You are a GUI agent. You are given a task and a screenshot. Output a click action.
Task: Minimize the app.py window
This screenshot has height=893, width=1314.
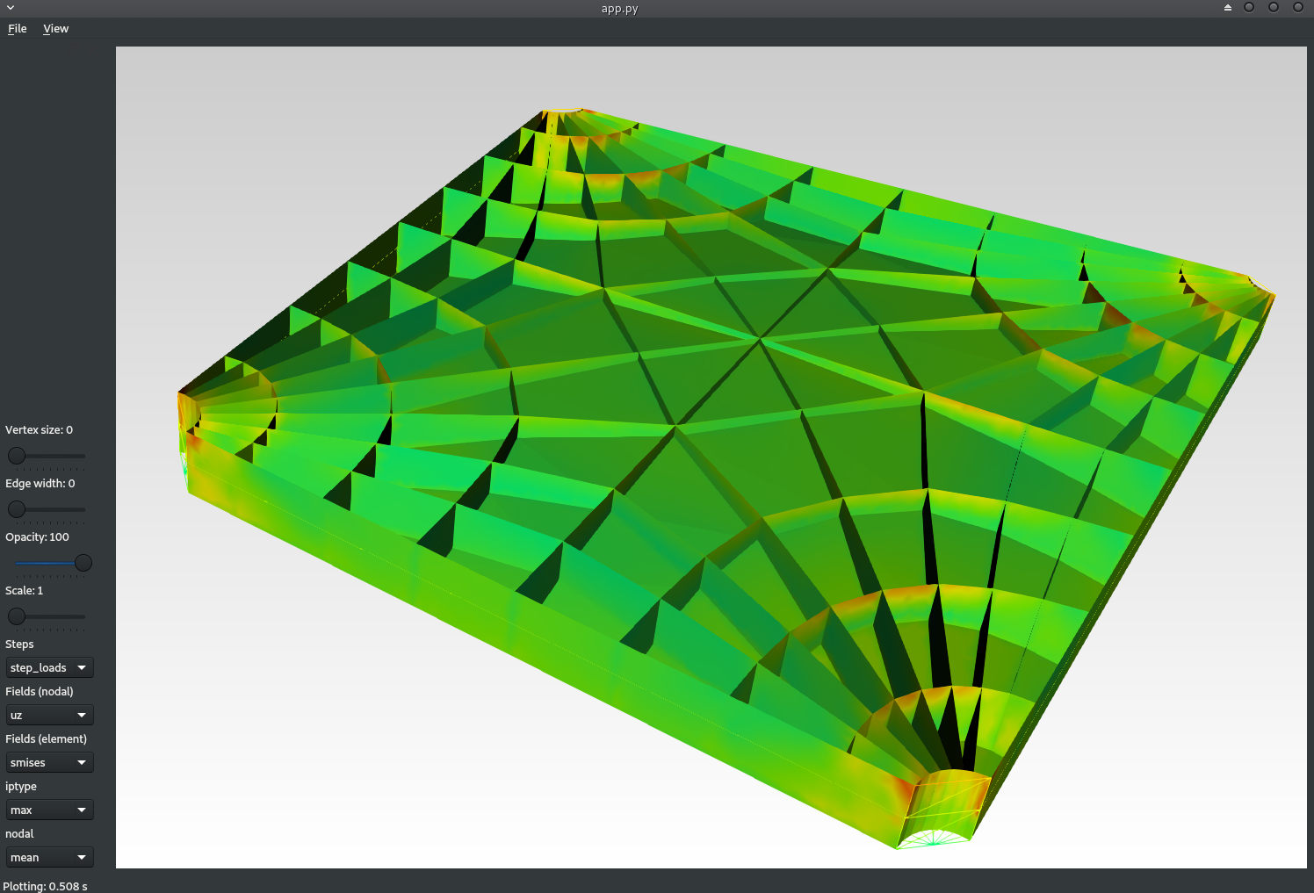[x=1249, y=8]
